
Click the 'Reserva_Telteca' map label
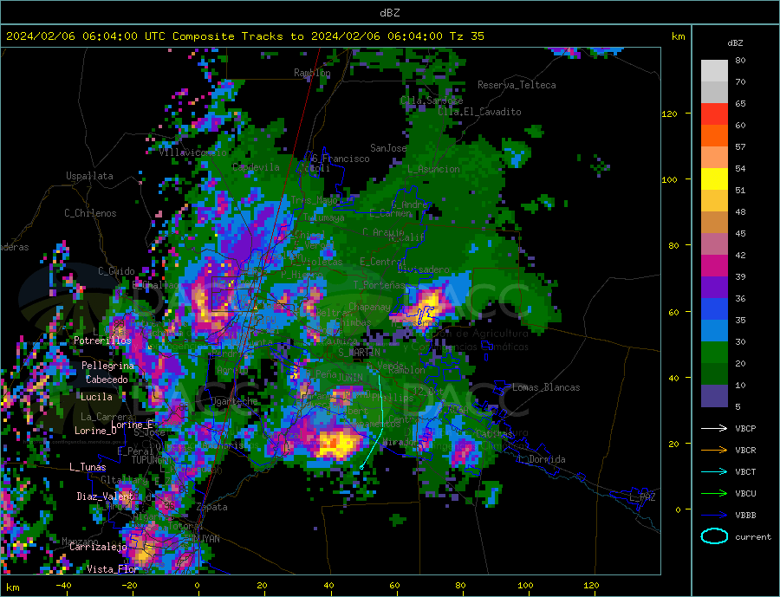pos(517,85)
